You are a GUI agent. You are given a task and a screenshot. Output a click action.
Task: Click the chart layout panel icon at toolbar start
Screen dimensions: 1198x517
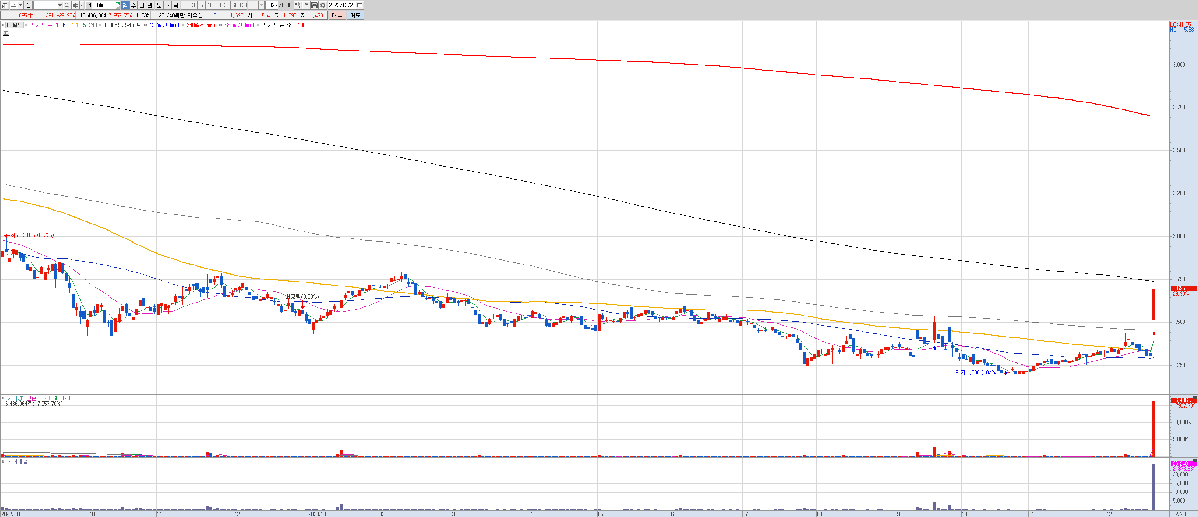[x=5, y=5]
